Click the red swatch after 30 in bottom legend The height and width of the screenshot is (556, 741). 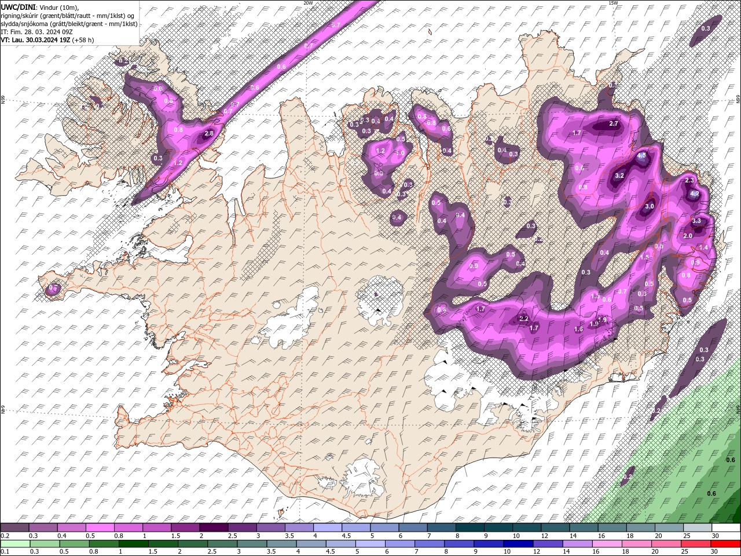pos(725,544)
